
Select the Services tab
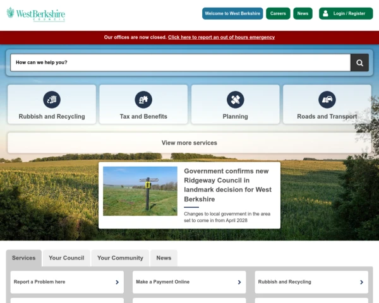pos(24,258)
